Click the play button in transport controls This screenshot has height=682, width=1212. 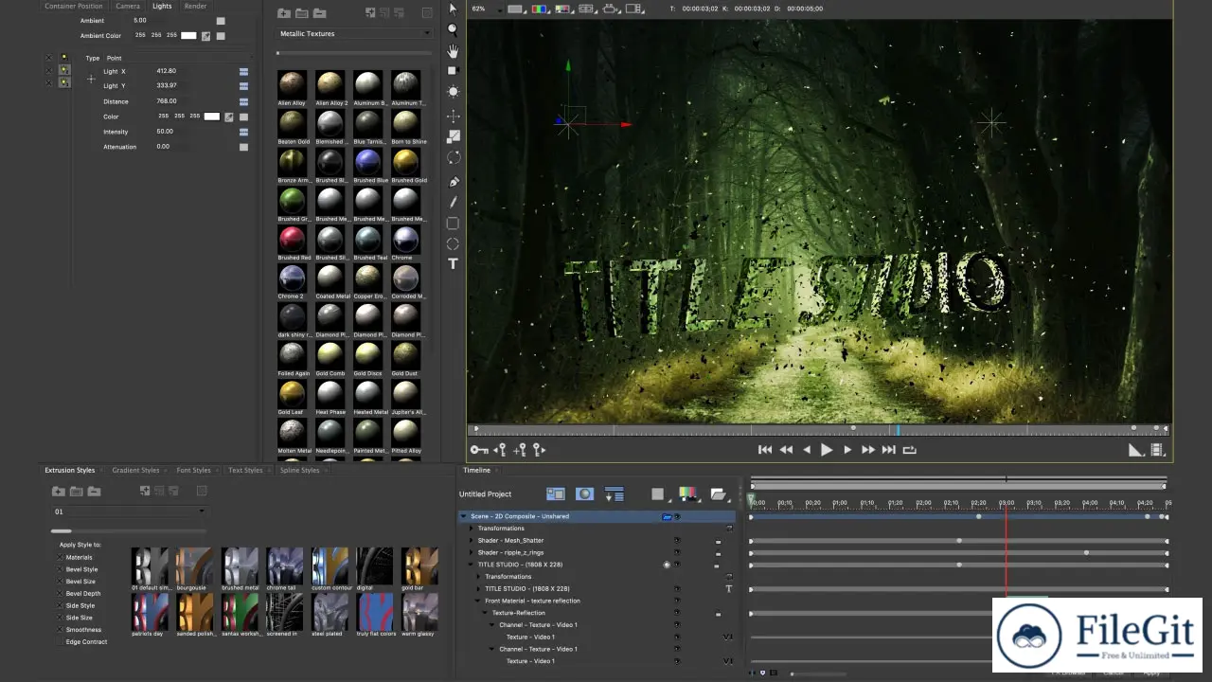tap(827, 450)
